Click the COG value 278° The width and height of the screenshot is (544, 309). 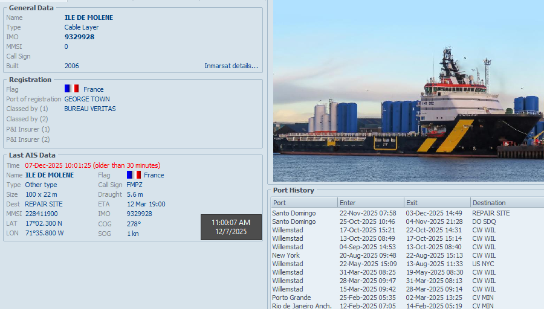click(x=134, y=224)
